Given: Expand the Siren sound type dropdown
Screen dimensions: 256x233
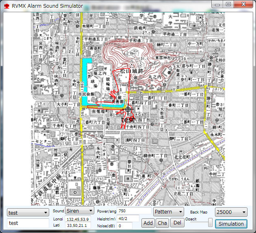Looking at the screenshot, I should click(x=80, y=211).
